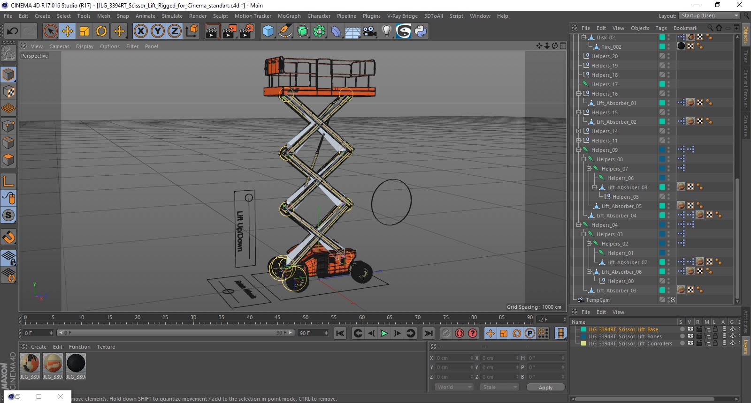Click frame 45 on the timeline ruler

[277, 318]
